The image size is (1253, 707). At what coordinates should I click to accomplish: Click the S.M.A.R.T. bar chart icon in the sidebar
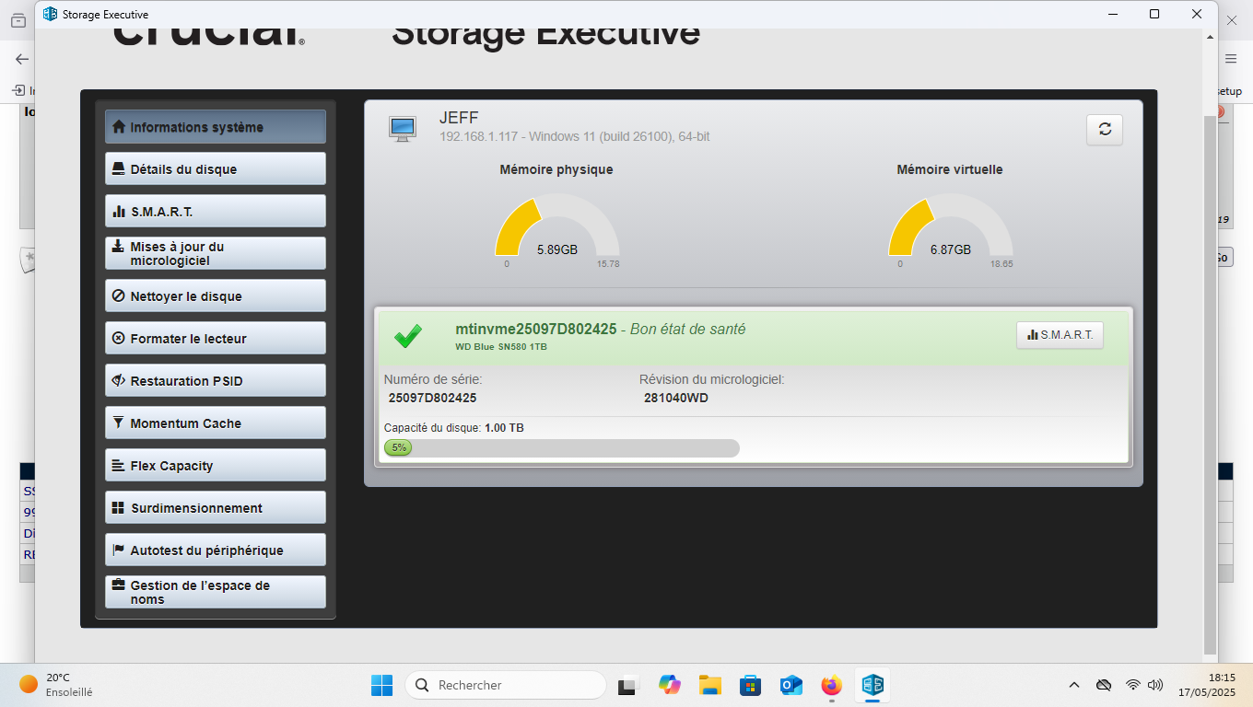118,212
